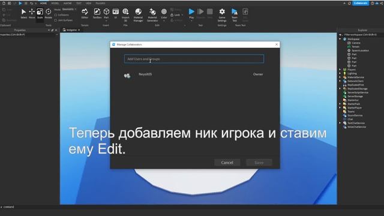Click the refresh icon beside Collaborate
384x216 pixels.
click(349, 3)
